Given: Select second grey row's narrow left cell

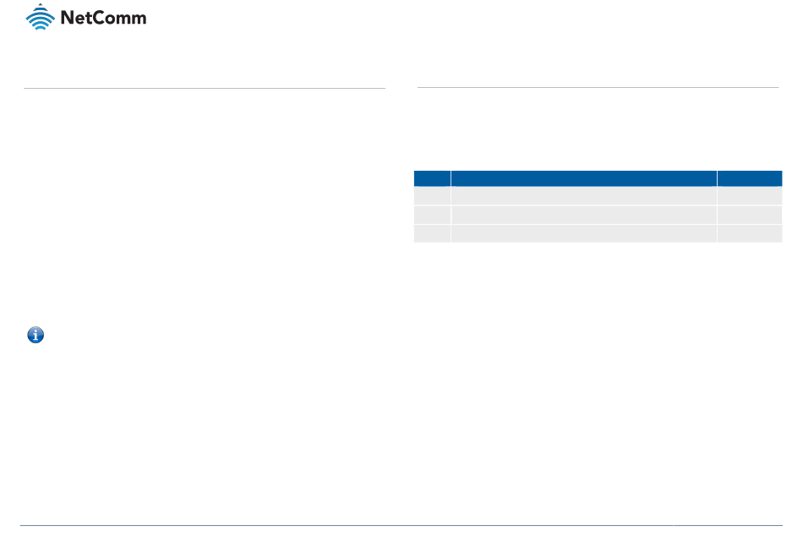Looking at the screenshot, I should click(x=432, y=215).
